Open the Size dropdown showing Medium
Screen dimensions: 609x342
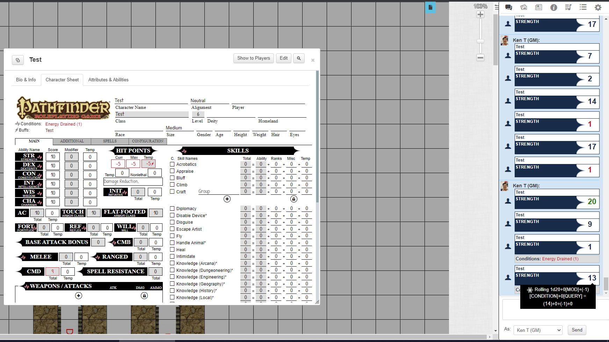click(179, 128)
